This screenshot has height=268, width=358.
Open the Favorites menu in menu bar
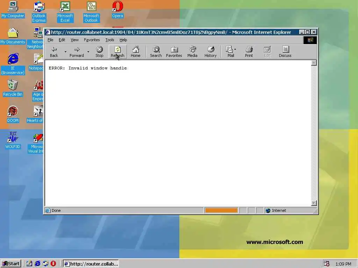coord(92,40)
